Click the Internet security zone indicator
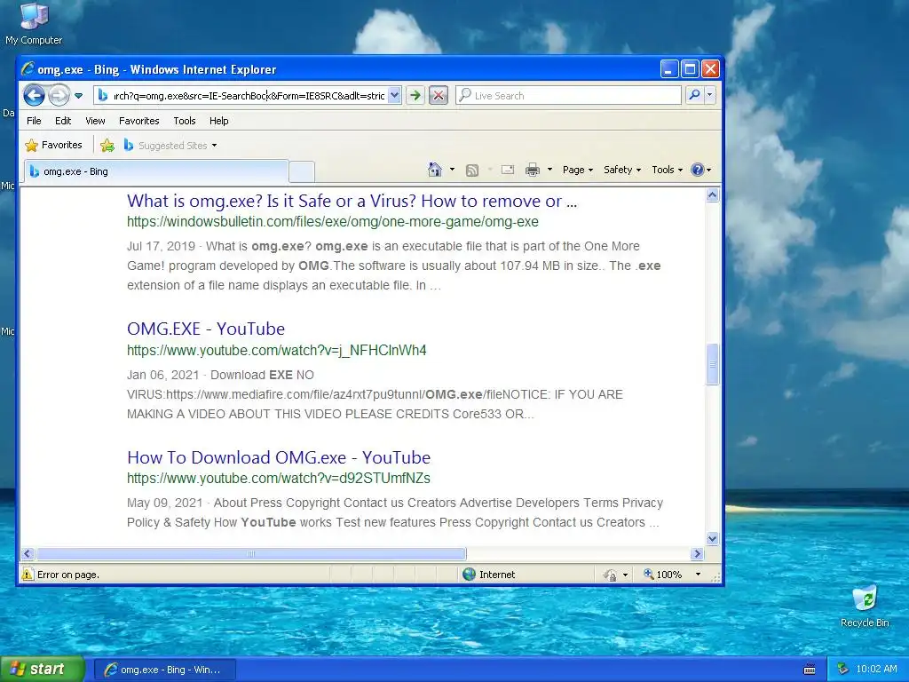909x682 pixels. point(489,575)
